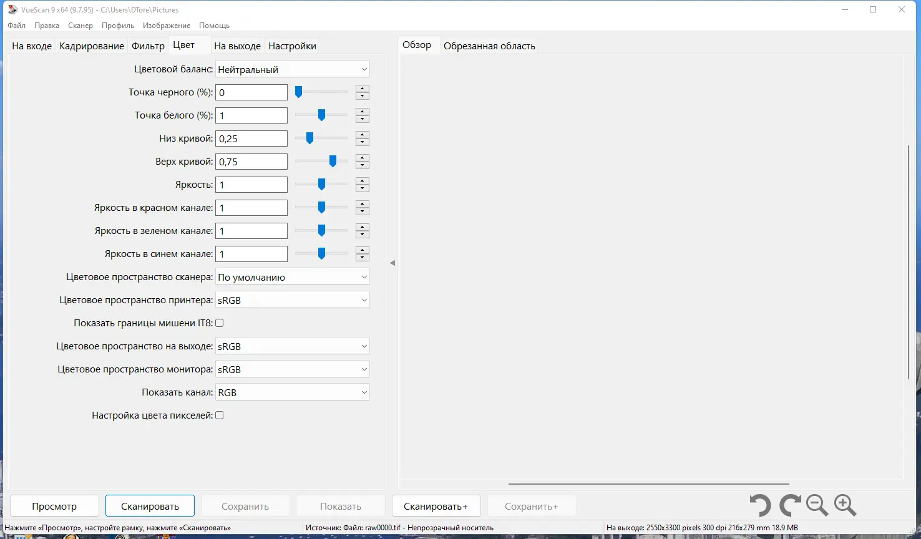Image resolution: width=921 pixels, height=539 pixels.
Task: Click the Низ кривой spinner control
Action: [363, 138]
